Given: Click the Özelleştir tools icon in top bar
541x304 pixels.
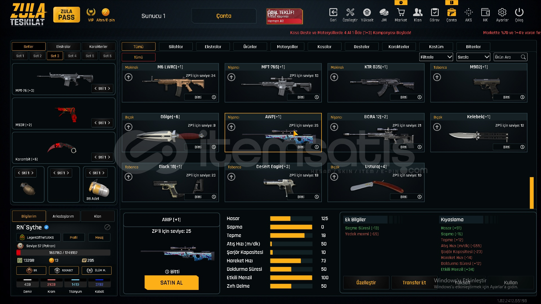Looking at the screenshot, I should pos(350,13).
